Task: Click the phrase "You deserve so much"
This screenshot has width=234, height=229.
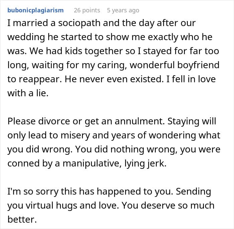Action: (x=179, y=206)
